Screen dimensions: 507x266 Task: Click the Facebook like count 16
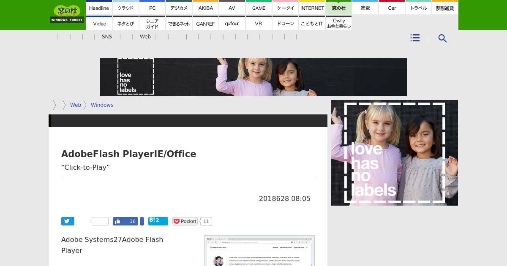click(x=133, y=221)
